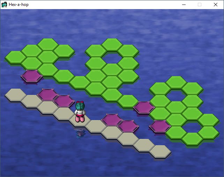Click left purple tile of pair left of character
Screen dimensions: 224x177
coord(48,95)
